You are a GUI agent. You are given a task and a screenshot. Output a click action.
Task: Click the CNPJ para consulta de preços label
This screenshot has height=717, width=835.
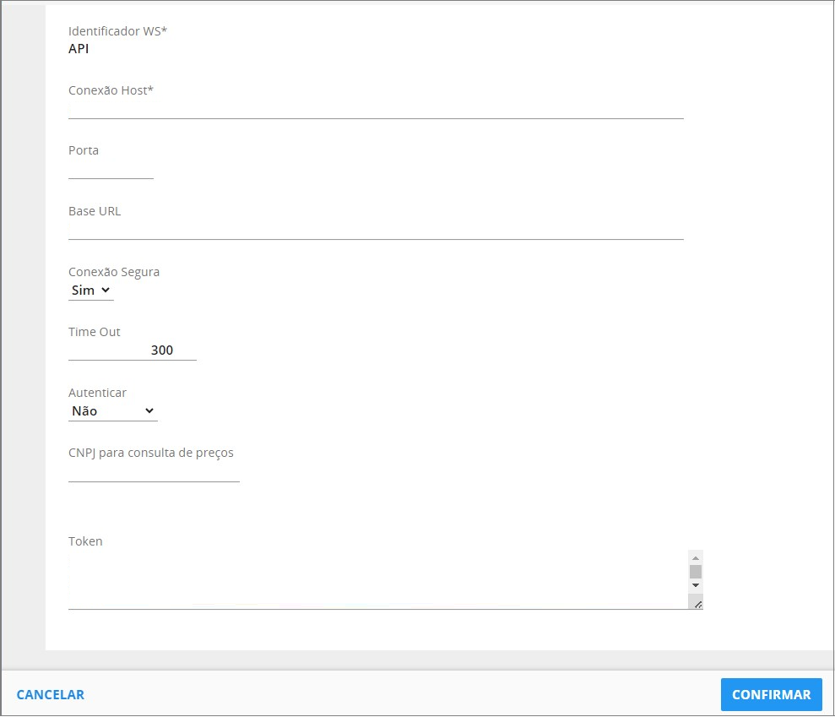pyautogui.click(x=151, y=453)
